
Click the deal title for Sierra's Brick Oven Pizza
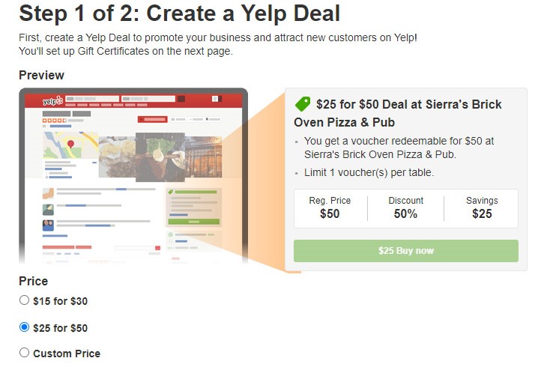click(x=398, y=113)
